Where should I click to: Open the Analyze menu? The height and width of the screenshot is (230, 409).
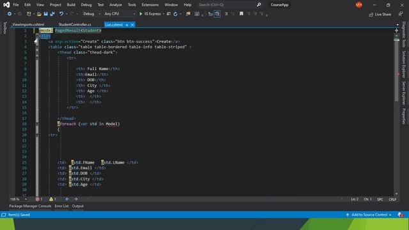116,4
